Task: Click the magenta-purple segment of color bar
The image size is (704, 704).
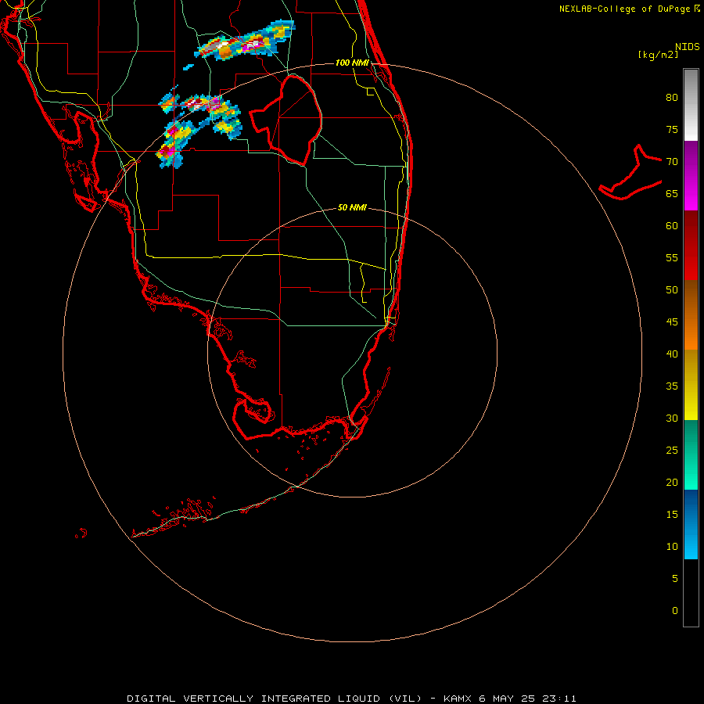Action: pyautogui.click(x=691, y=175)
